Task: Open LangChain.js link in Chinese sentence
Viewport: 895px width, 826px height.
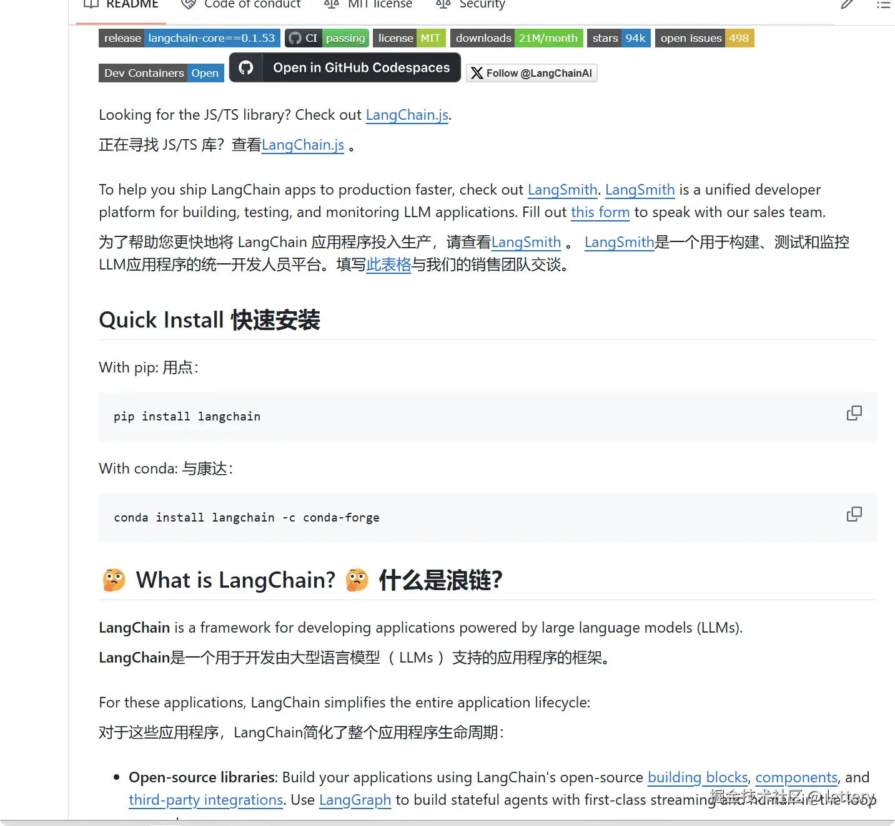Action: pos(303,145)
